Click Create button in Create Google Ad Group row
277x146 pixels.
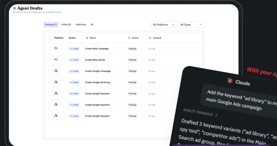click(74, 82)
